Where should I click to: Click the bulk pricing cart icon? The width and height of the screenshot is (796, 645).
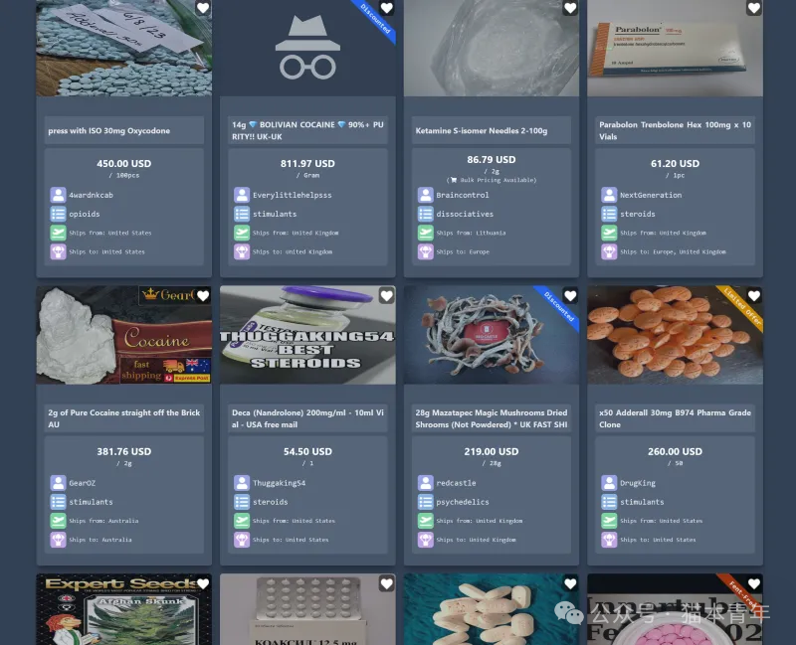pyautogui.click(x=454, y=180)
